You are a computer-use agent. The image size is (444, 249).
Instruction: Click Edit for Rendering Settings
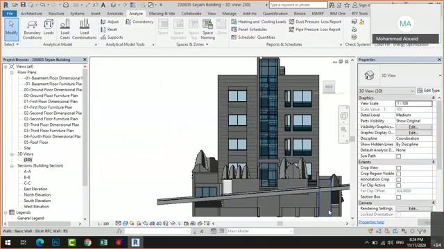point(413,209)
